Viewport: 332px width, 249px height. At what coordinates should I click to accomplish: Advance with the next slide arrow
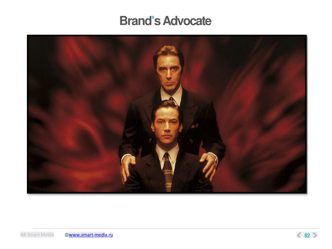pos(315,235)
